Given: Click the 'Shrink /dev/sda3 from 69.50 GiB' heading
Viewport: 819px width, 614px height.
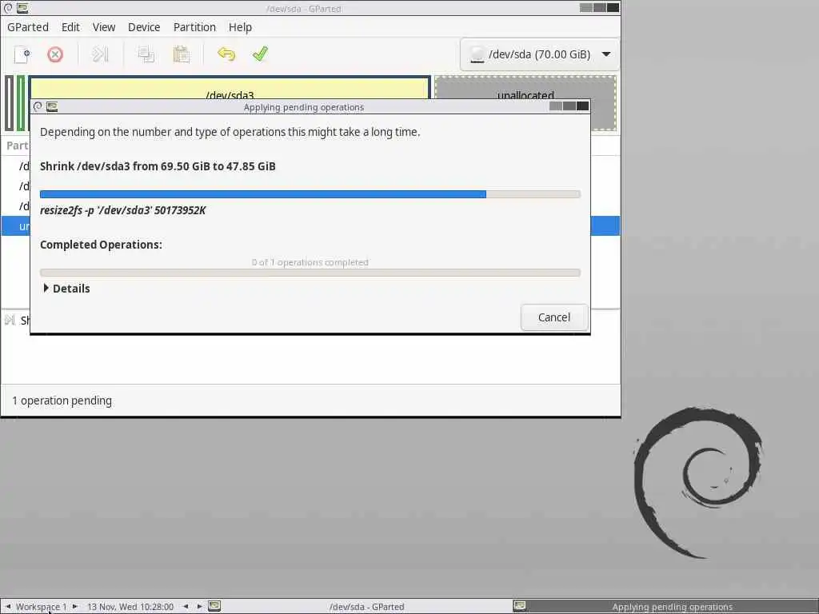Looking at the screenshot, I should pos(158,166).
